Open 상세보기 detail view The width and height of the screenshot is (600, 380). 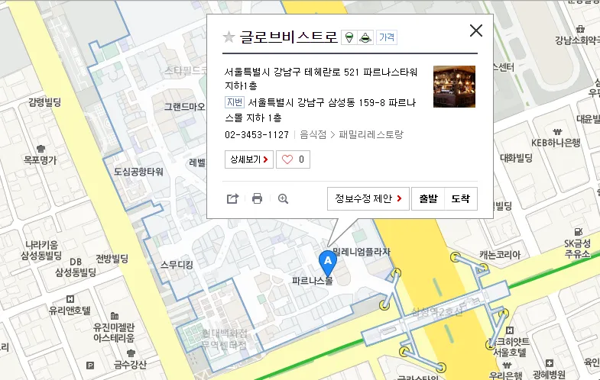click(x=249, y=159)
